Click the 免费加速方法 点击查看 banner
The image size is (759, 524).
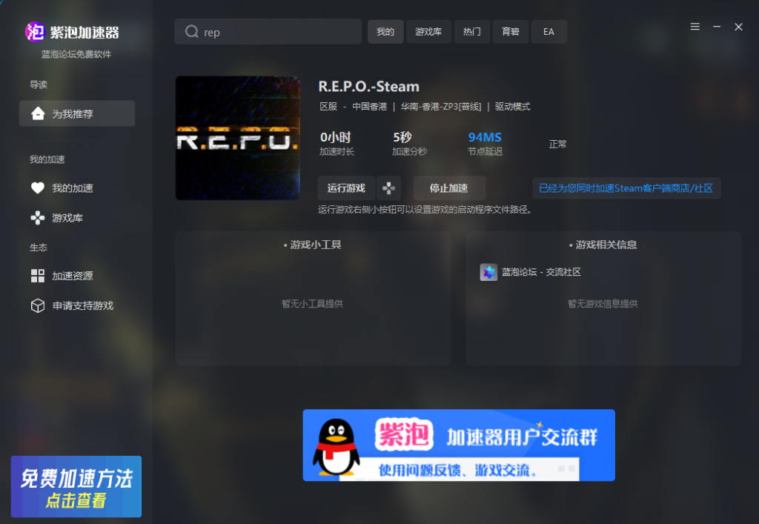[76, 486]
